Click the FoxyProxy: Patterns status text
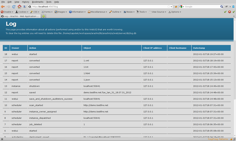Viewport: 236px width, 141px height. [x=218, y=139]
